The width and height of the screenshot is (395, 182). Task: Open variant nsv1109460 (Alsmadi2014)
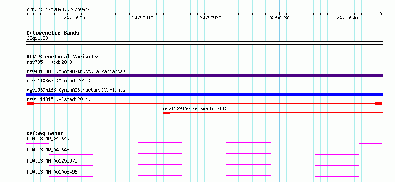[195, 108]
